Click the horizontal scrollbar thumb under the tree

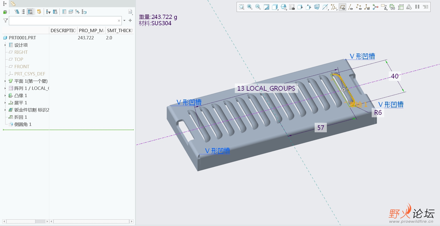tap(21, 221)
